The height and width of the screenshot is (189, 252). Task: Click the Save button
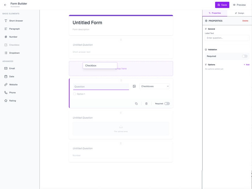point(222,5)
